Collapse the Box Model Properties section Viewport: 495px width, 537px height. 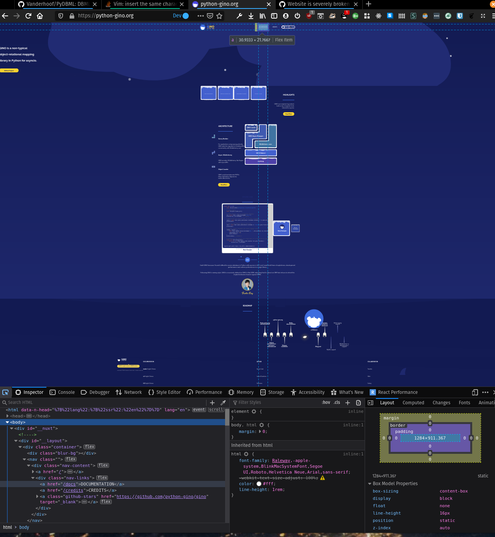pyautogui.click(x=369, y=484)
